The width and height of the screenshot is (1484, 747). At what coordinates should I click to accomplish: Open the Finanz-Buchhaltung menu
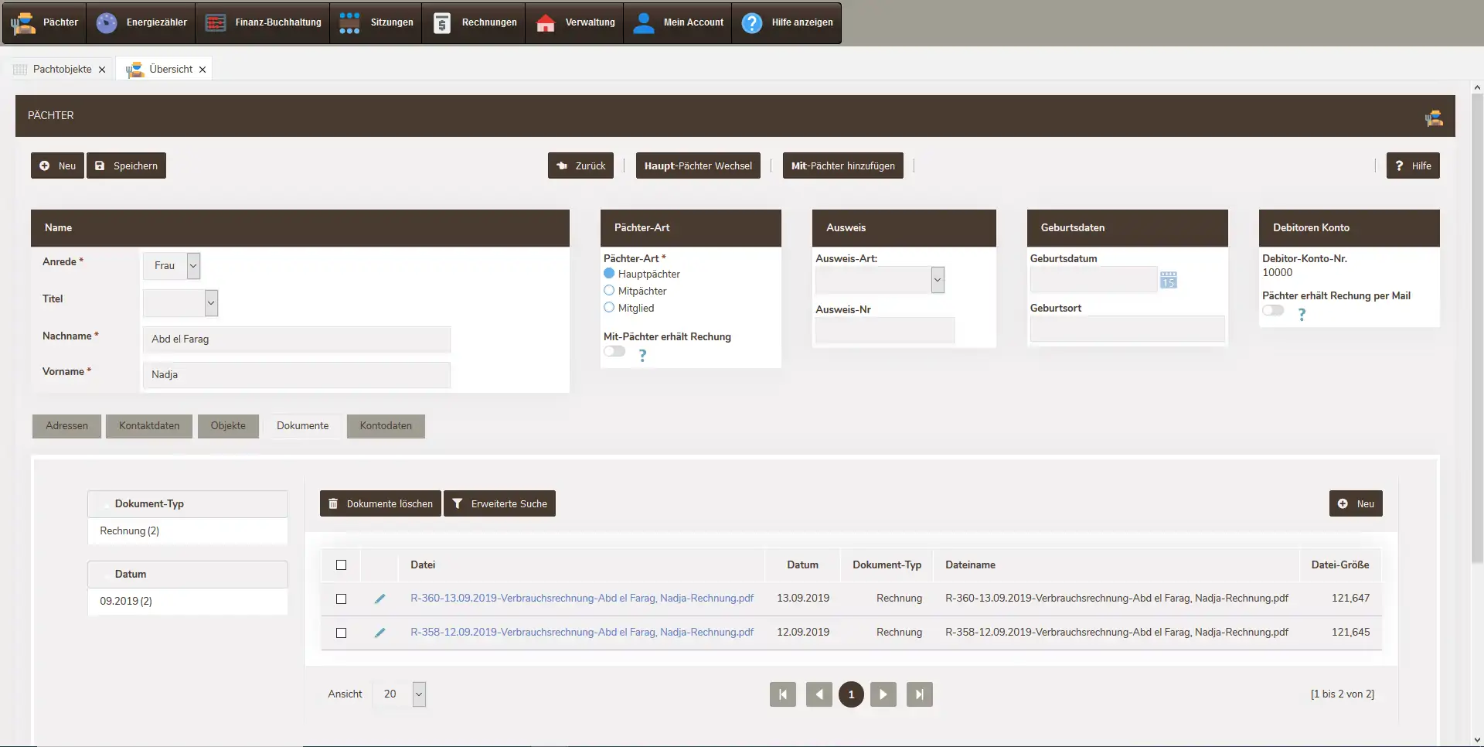click(x=263, y=22)
